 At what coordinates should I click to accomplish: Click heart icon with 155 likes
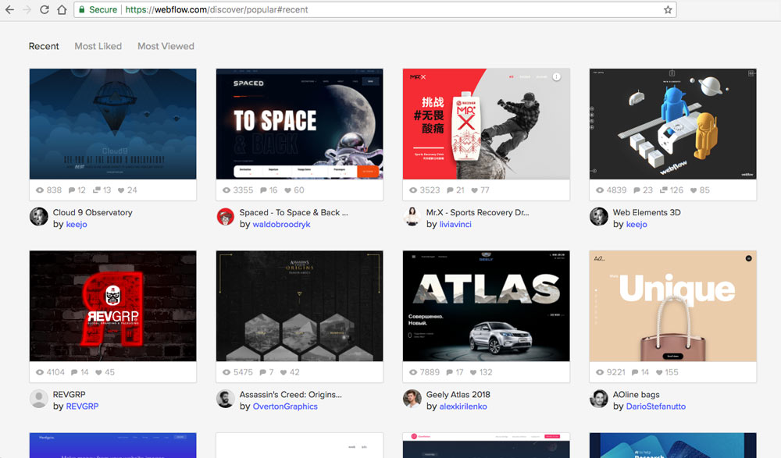(659, 372)
